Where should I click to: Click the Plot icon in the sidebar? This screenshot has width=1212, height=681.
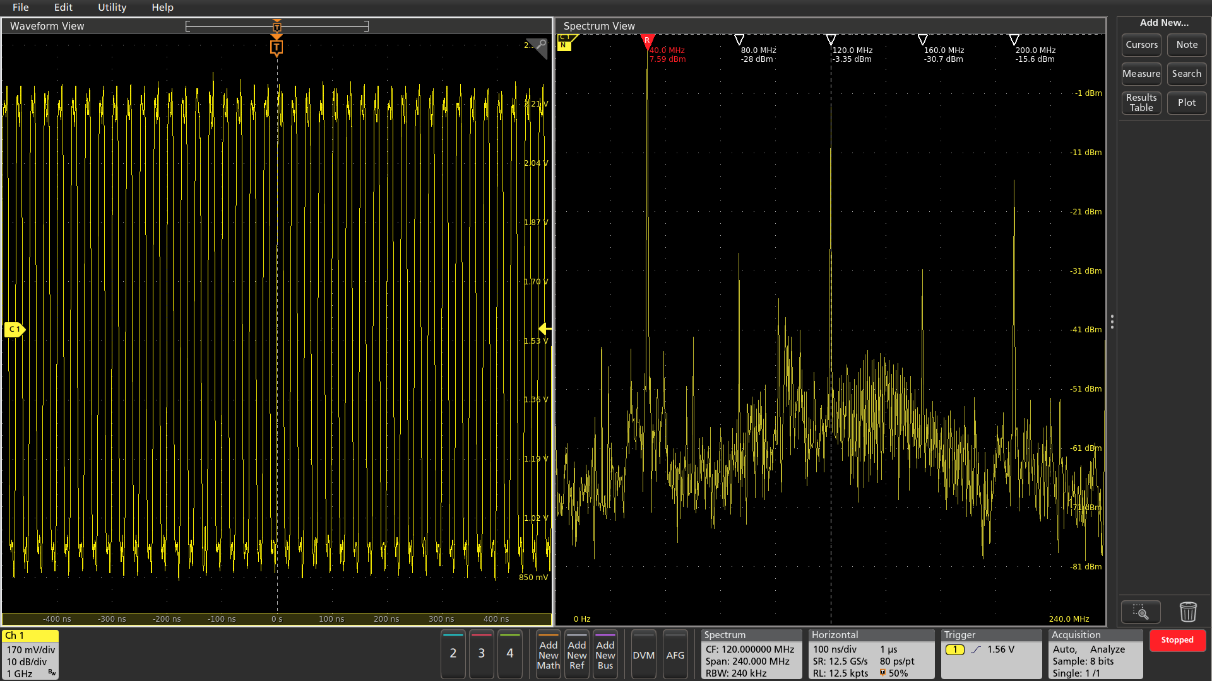pyautogui.click(x=1185, y=102)
